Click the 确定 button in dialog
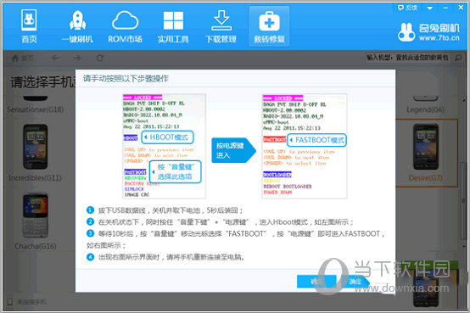This screenshot has height=313, width=470. point(355,282)
